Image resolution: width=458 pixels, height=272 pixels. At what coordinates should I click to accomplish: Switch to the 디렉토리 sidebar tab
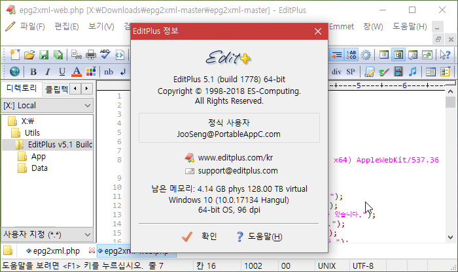pyautogui.click(x=22, y=88)
